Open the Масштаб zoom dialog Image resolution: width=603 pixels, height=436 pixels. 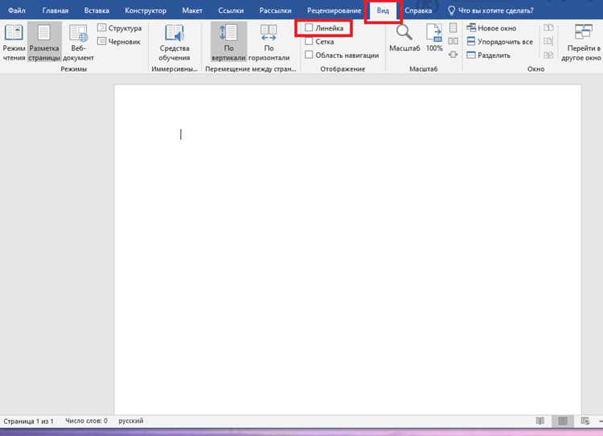(x=404, y=39)
